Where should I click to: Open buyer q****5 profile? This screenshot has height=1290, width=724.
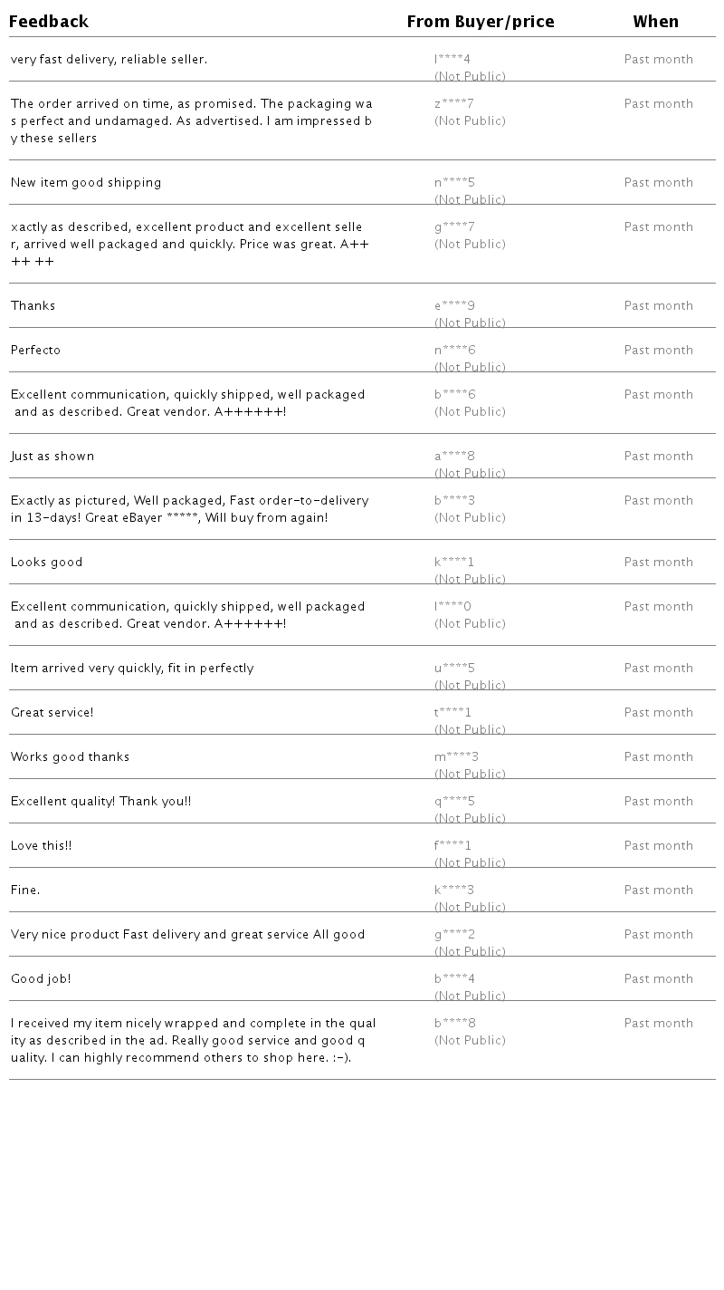(454, 802)
